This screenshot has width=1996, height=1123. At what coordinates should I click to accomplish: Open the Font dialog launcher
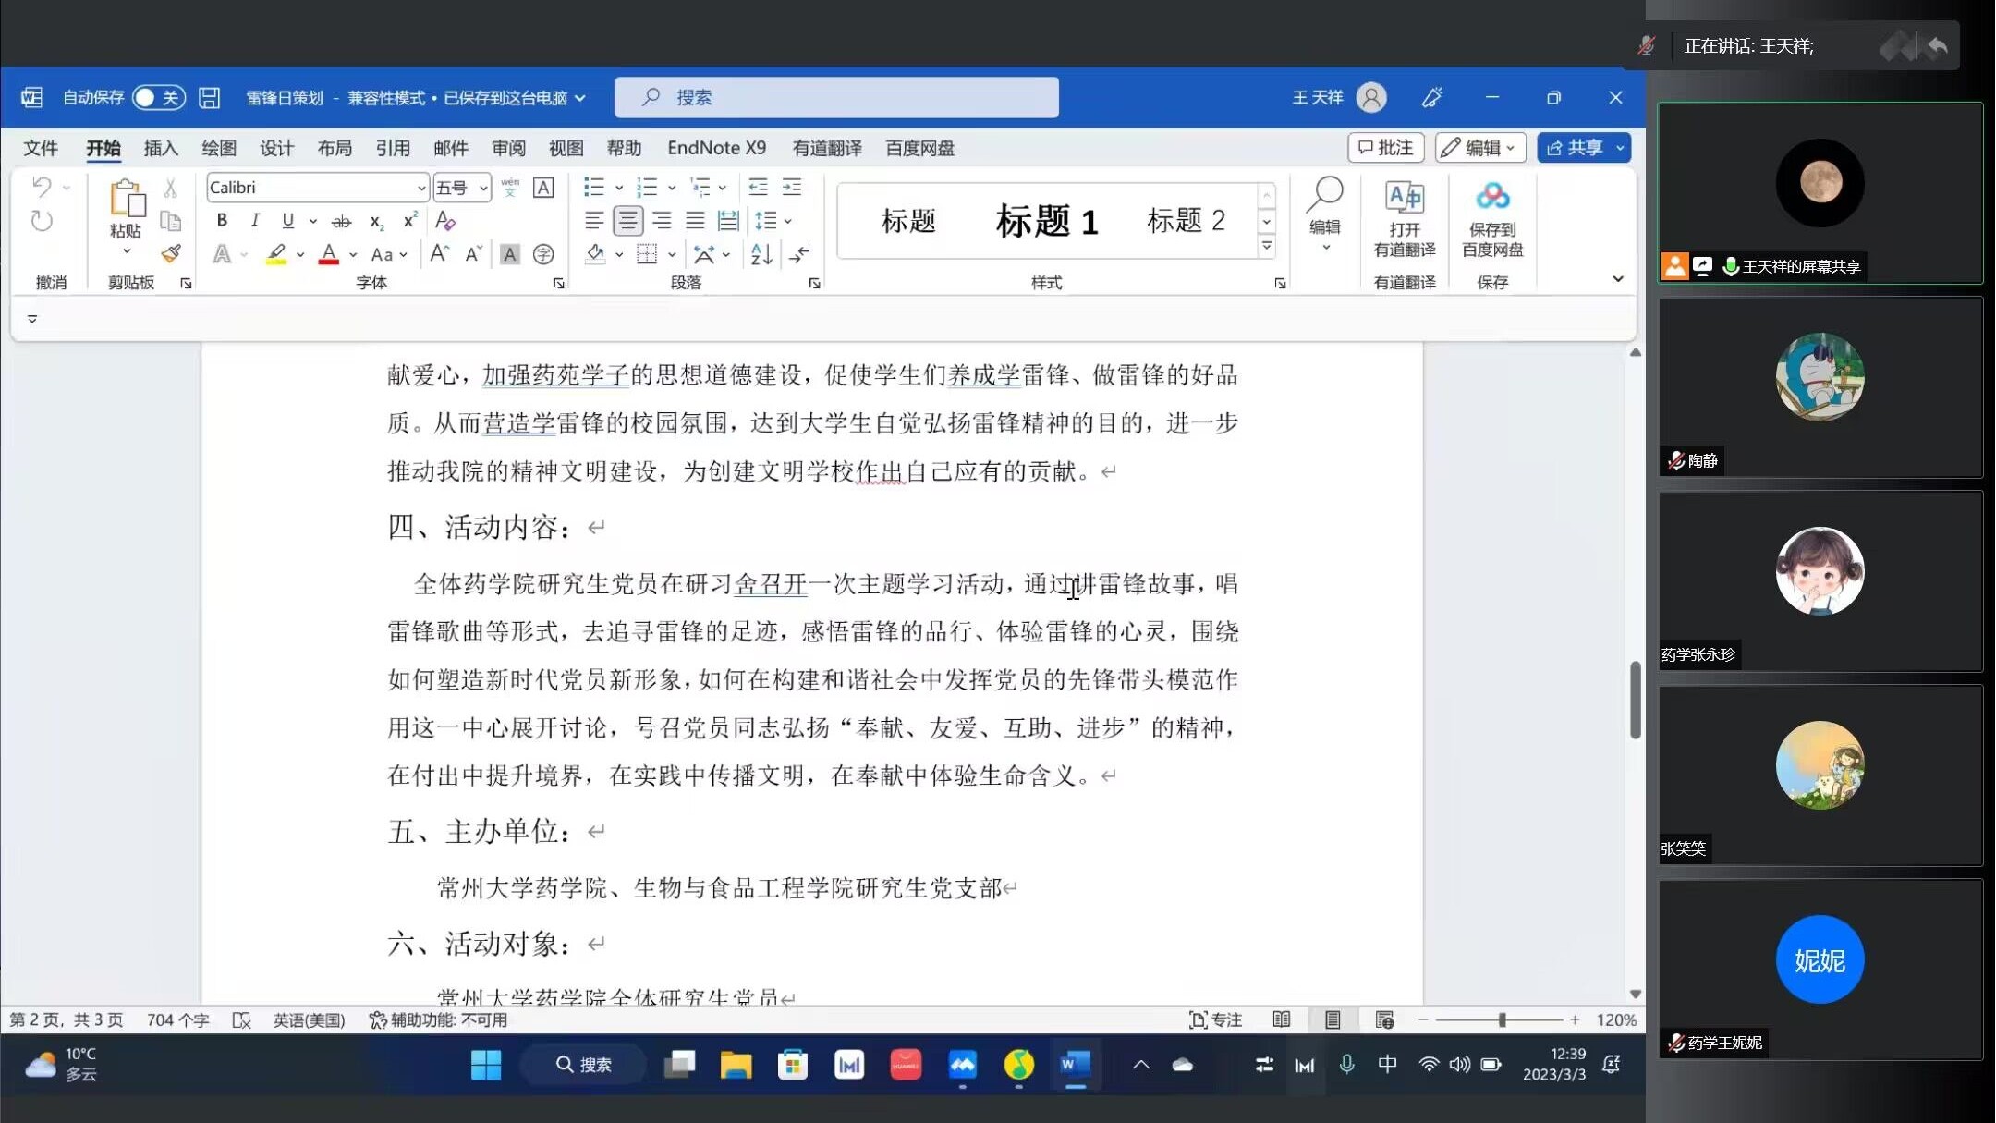tap(559, 283)
